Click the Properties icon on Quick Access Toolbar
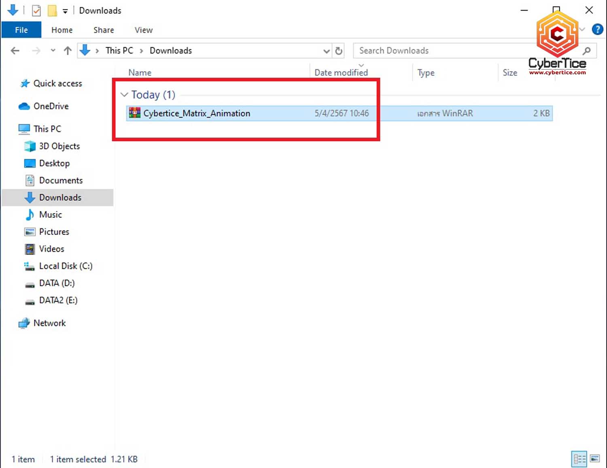The image size is (607, 468). pos(36,11)
